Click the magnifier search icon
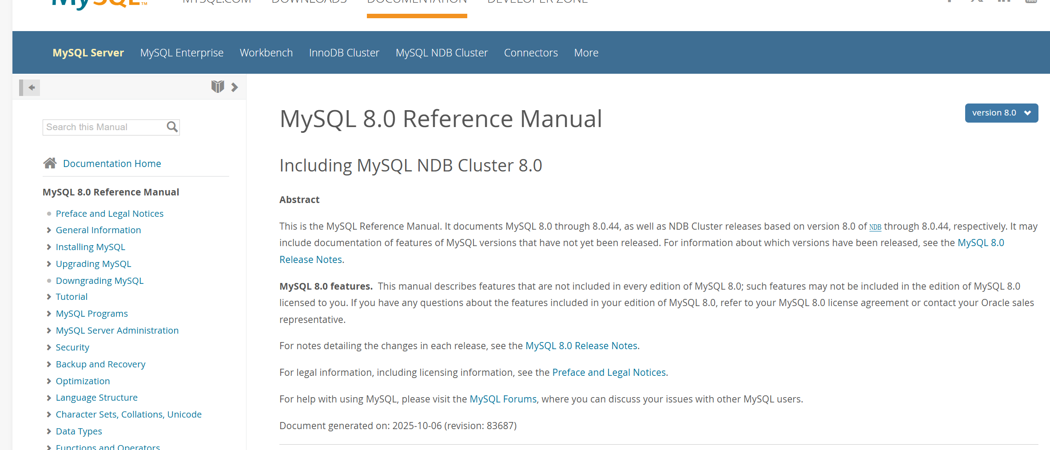The height and width of the screenshot is (450, 1050). click(172, 127)
